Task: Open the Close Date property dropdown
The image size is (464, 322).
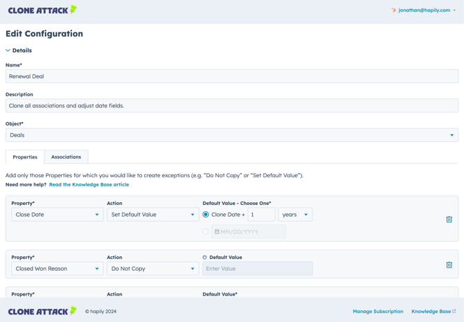Action: pyautogui.click(x=57, y=215)
